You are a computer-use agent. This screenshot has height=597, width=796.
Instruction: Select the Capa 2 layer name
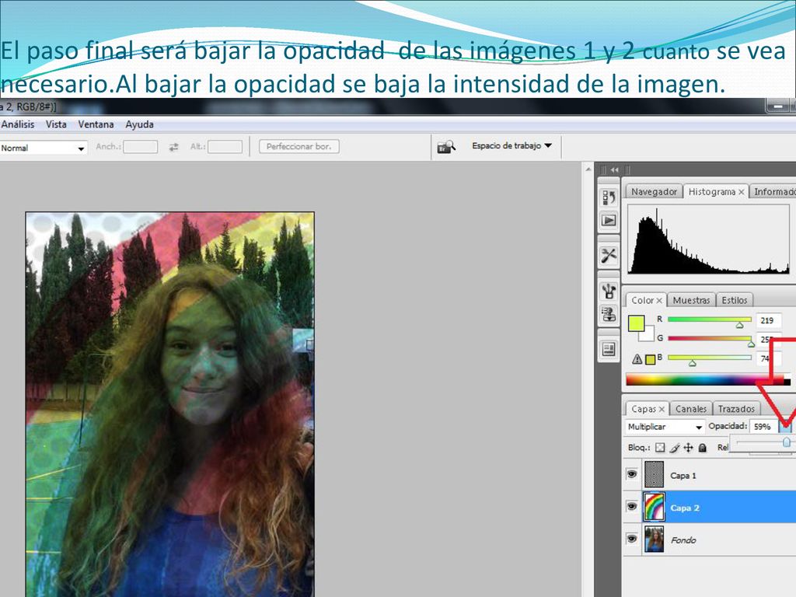(684, 508)
